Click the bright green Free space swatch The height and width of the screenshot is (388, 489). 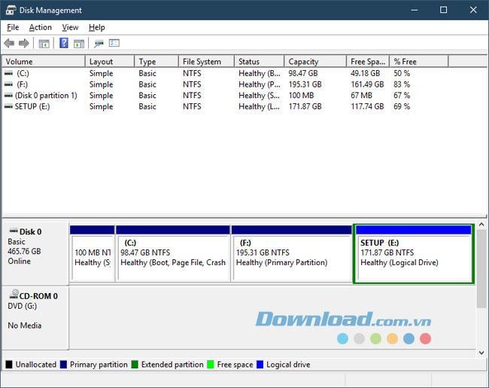pyautogui.click(x=211, y=364)
